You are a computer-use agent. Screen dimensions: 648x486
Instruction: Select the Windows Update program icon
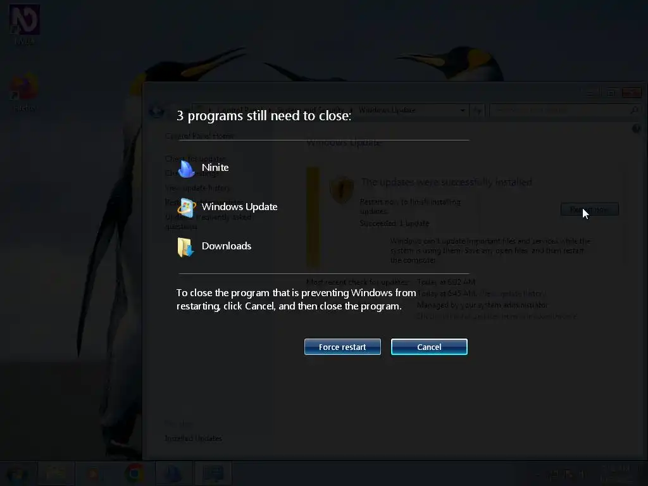(x=186, y=208)
